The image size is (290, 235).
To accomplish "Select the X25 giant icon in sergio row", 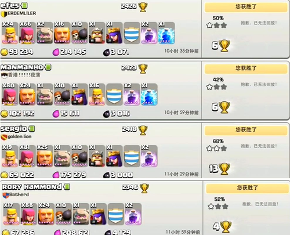I will (x=45, y=156).
